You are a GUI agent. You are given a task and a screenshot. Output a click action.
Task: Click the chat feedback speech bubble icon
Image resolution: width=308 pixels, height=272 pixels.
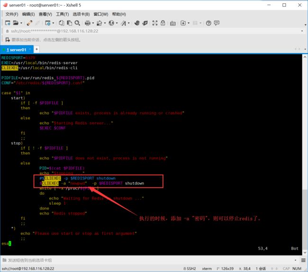(x=217, y=23)
